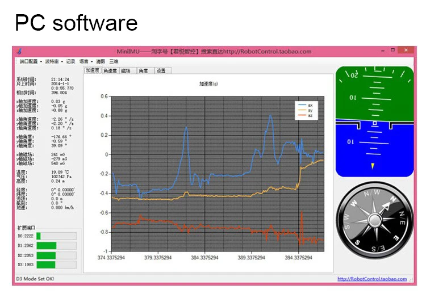This screenshot has width=426, height=298.
Task: Click the 记录 record menu item
Action: click(70, 61)
